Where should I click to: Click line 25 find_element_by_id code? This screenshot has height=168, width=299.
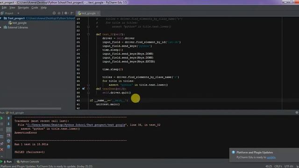pos(142,42)
